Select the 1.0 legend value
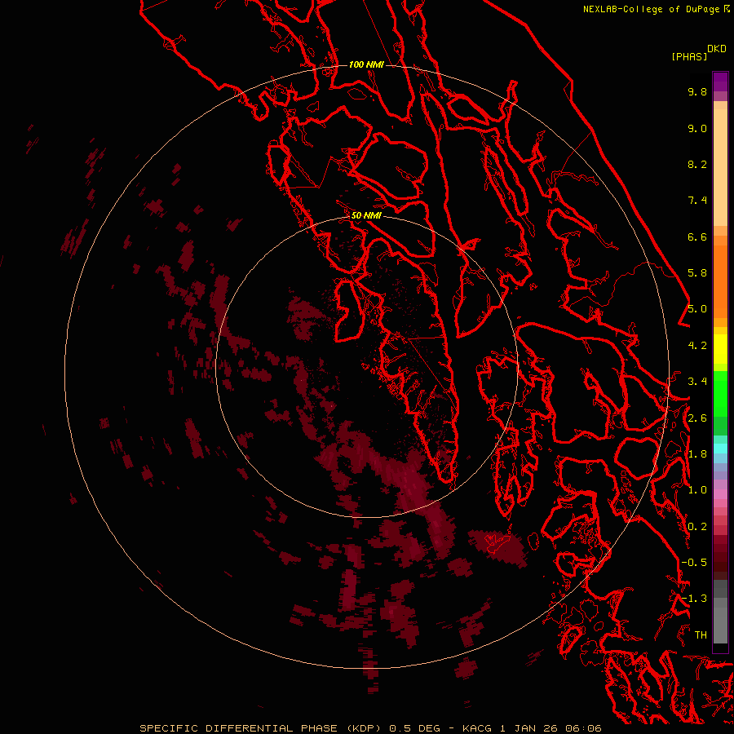 [697, 490]
